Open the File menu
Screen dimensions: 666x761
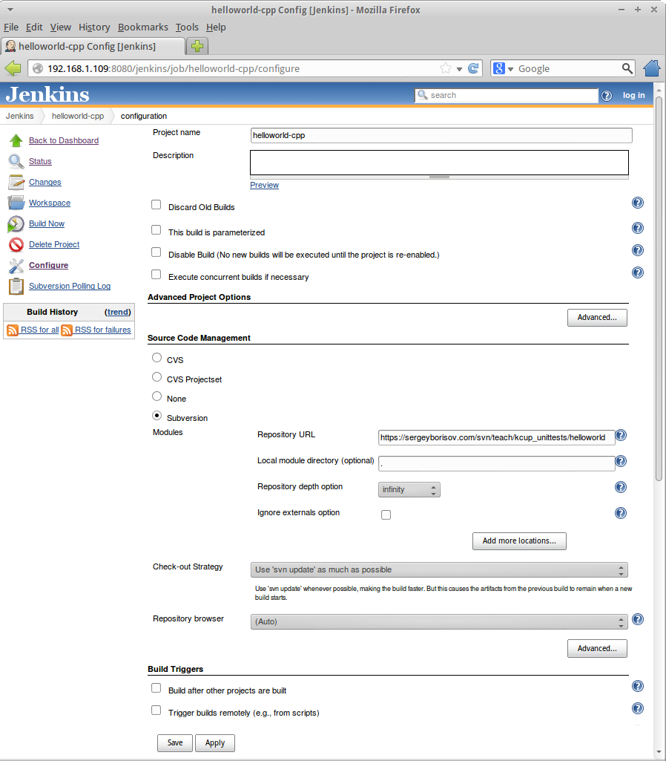point(11,27)
